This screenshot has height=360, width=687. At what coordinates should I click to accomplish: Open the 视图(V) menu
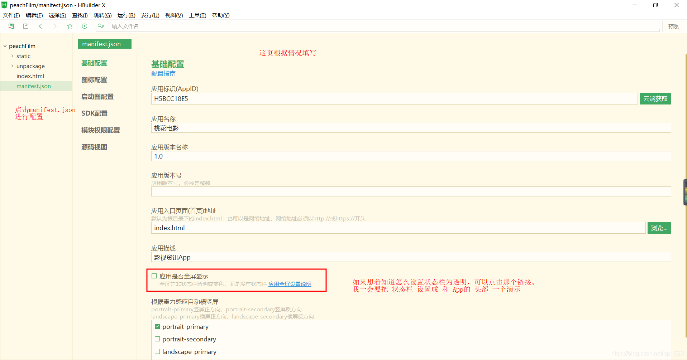click(x=174, y=15)
